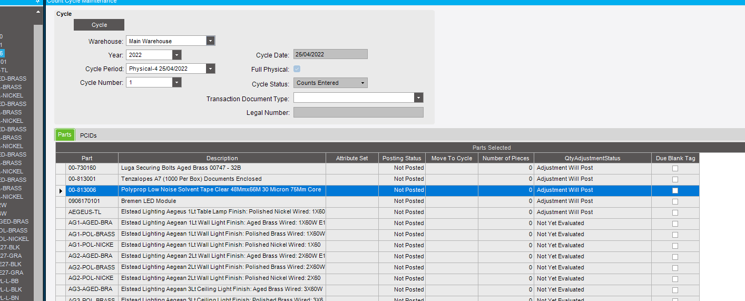Click the left tree panel scrollbar up arrow

38,12
